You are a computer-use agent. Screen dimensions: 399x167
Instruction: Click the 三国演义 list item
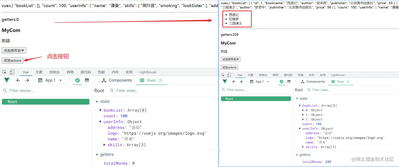tap(235, 23)
